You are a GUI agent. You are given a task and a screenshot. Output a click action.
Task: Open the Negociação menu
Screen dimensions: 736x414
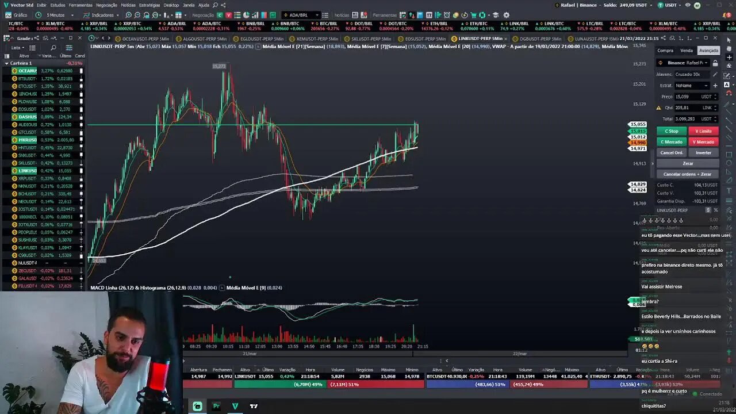(106, 5)
